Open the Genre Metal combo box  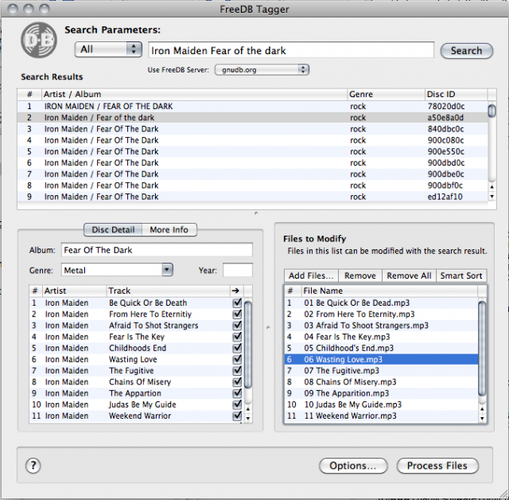pos(166,270)
